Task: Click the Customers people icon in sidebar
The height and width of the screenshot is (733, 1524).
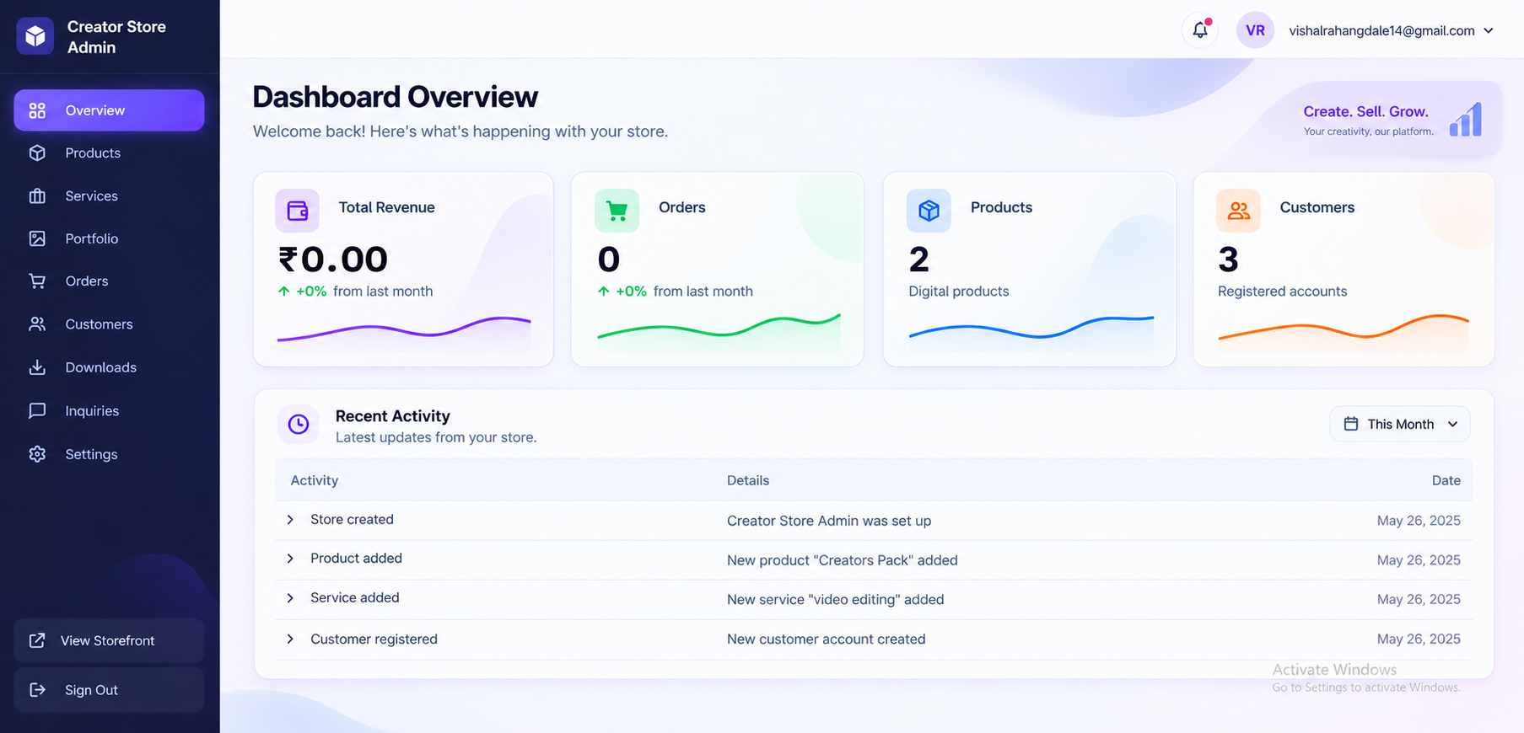Action: point(37,324)
